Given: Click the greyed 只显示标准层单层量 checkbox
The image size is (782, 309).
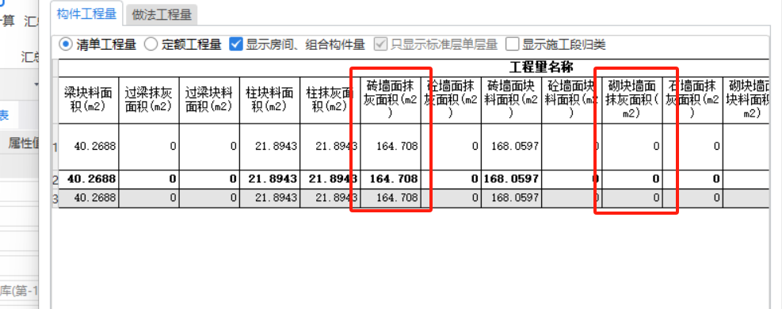Looking at the screenshot, I should [x=381, y=44].
